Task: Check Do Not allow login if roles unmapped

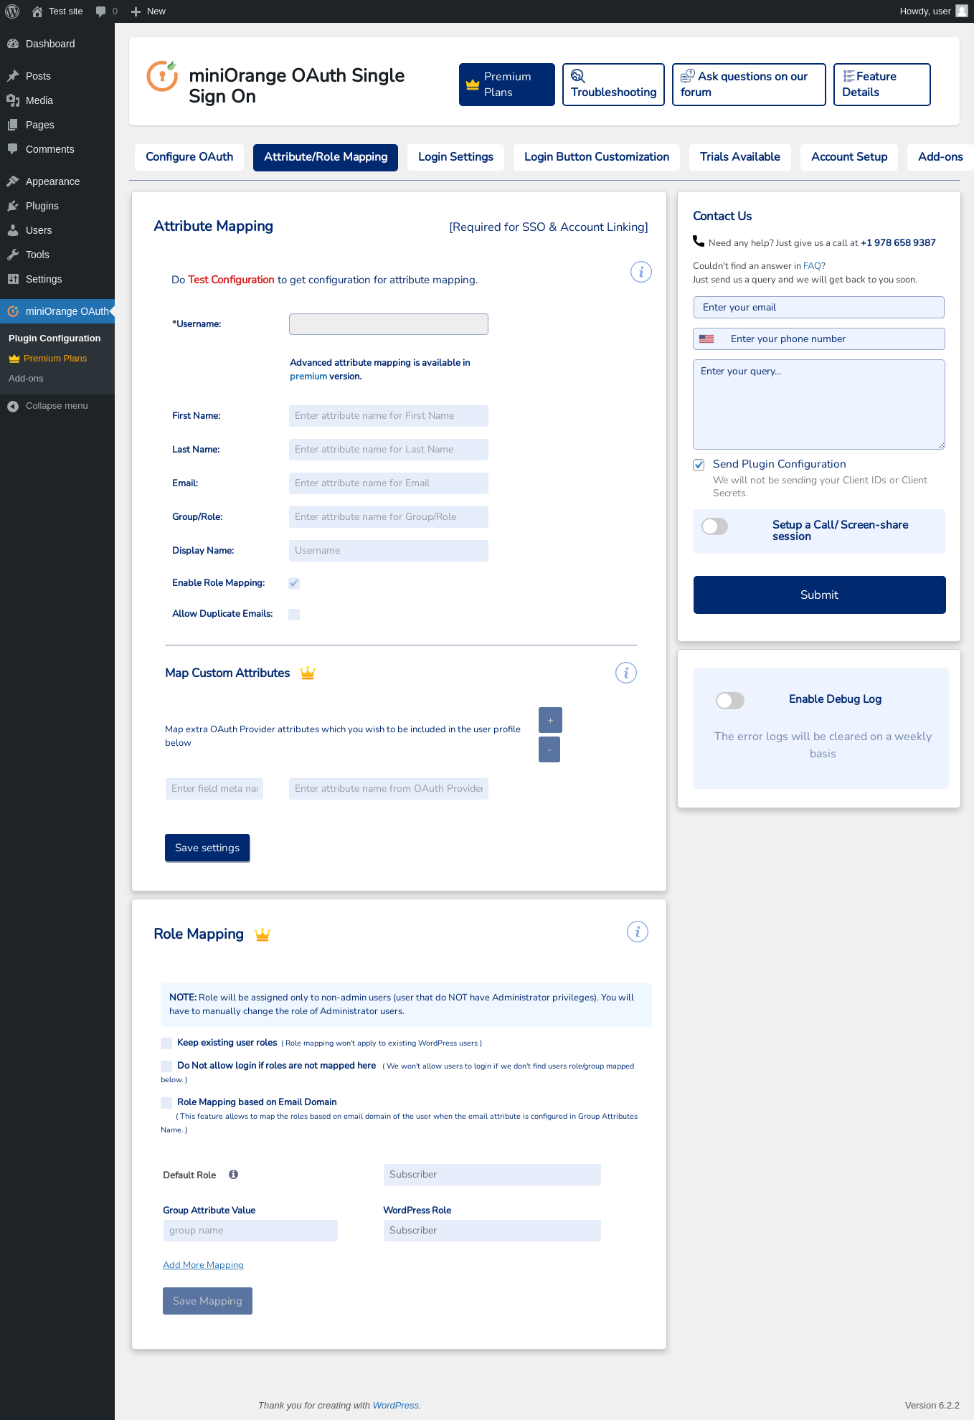Action: [x=166, y=1066]
